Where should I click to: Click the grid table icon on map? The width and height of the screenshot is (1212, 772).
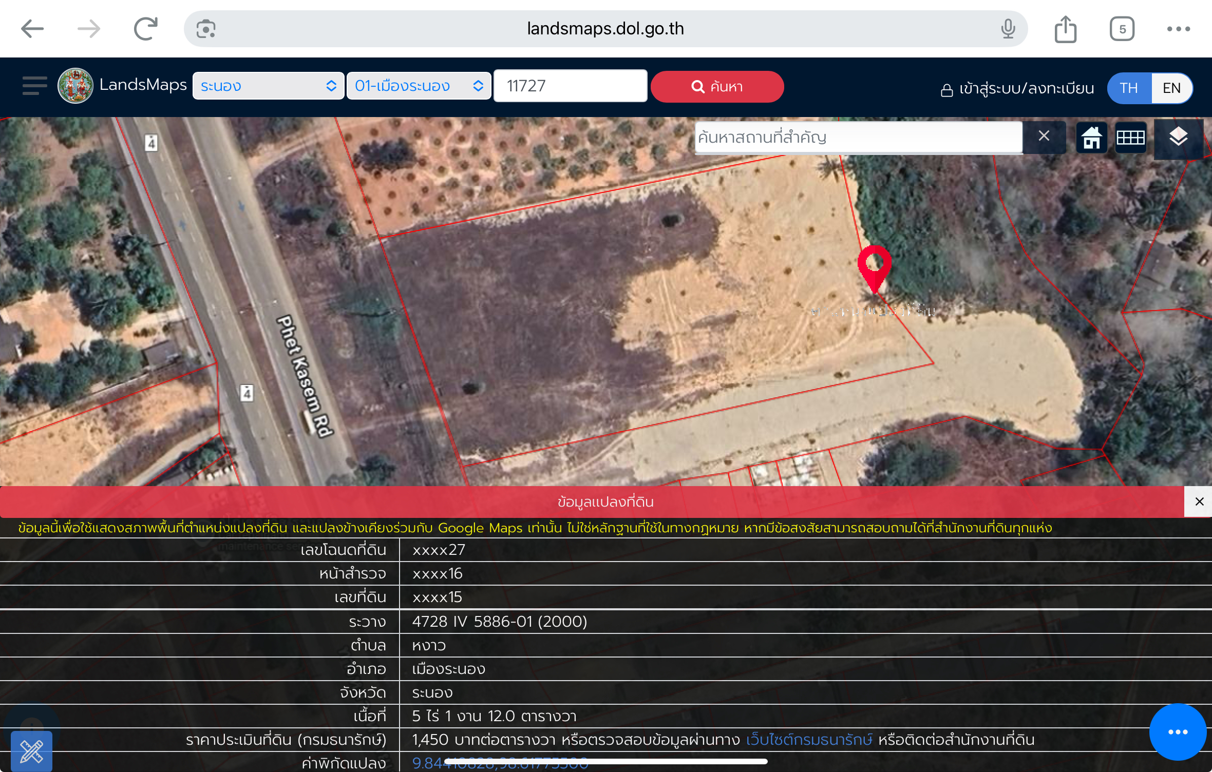pos(1130,138)
